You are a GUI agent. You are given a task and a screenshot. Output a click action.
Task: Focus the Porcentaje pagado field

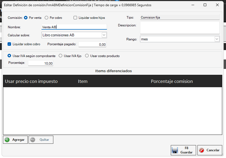pyautogui.click(x=92, y=44)
